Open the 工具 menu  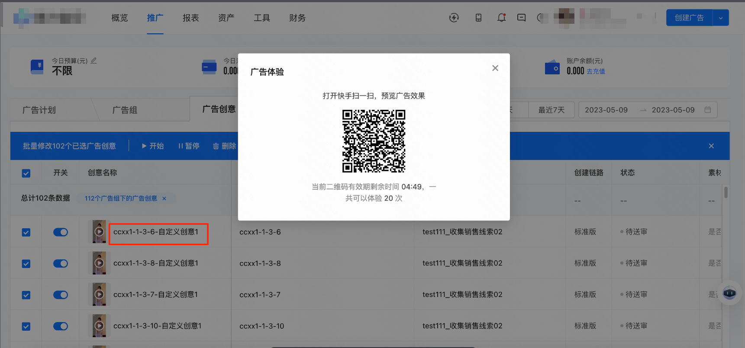click(261, 18)
